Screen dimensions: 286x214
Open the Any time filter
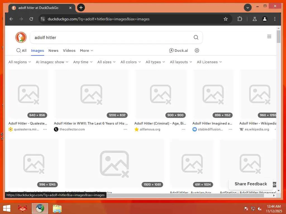pyautogui.click(x=83, y=62)
